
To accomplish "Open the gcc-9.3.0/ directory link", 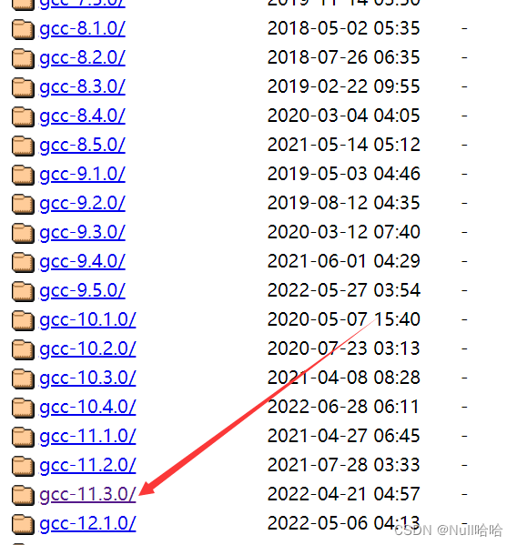I will coord(83,233).
